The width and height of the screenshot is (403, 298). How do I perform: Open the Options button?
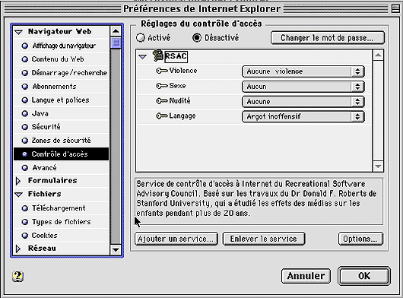tap(360, 239)
